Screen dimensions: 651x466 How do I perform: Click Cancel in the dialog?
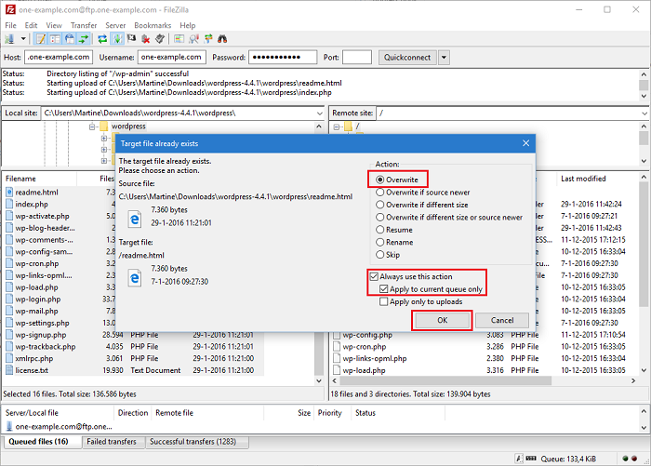(502, 320)
